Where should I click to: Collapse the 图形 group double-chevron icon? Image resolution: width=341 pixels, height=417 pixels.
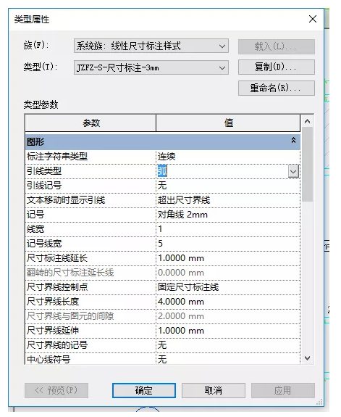click(293, 140)
